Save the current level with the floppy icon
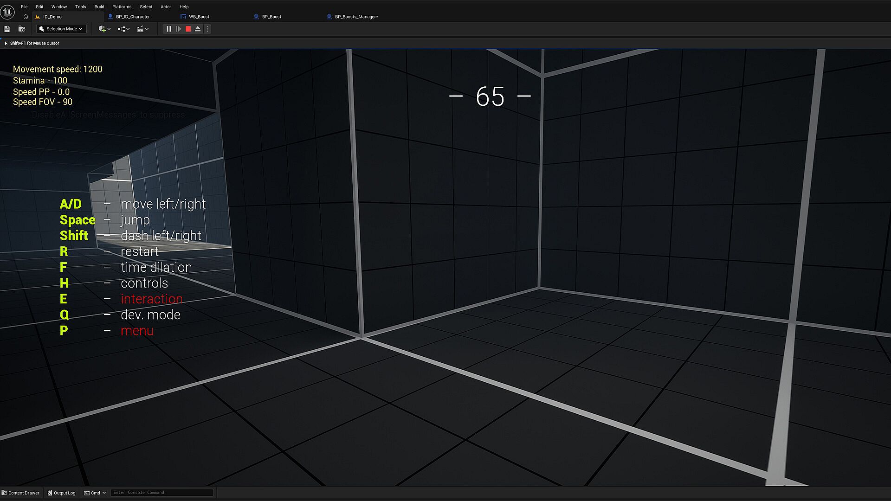This screenshot has height=501, width=891. [7, 29]
